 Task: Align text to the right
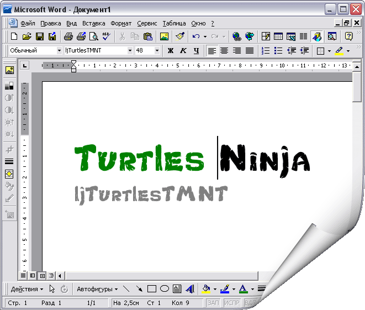[237, 50]
